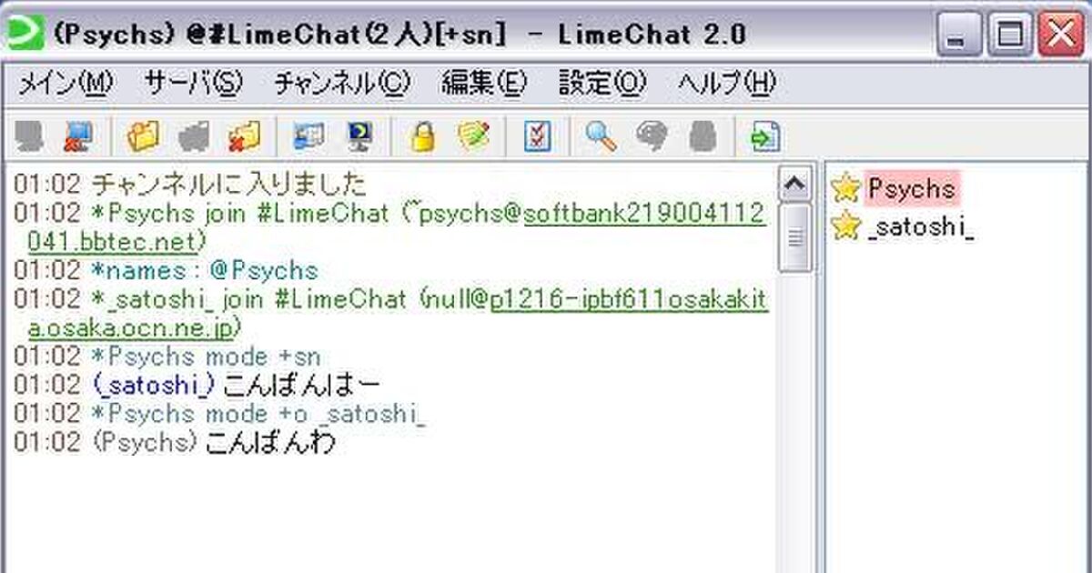
Task: Click the *Psychs mode +sn log line
Action: 167,357
